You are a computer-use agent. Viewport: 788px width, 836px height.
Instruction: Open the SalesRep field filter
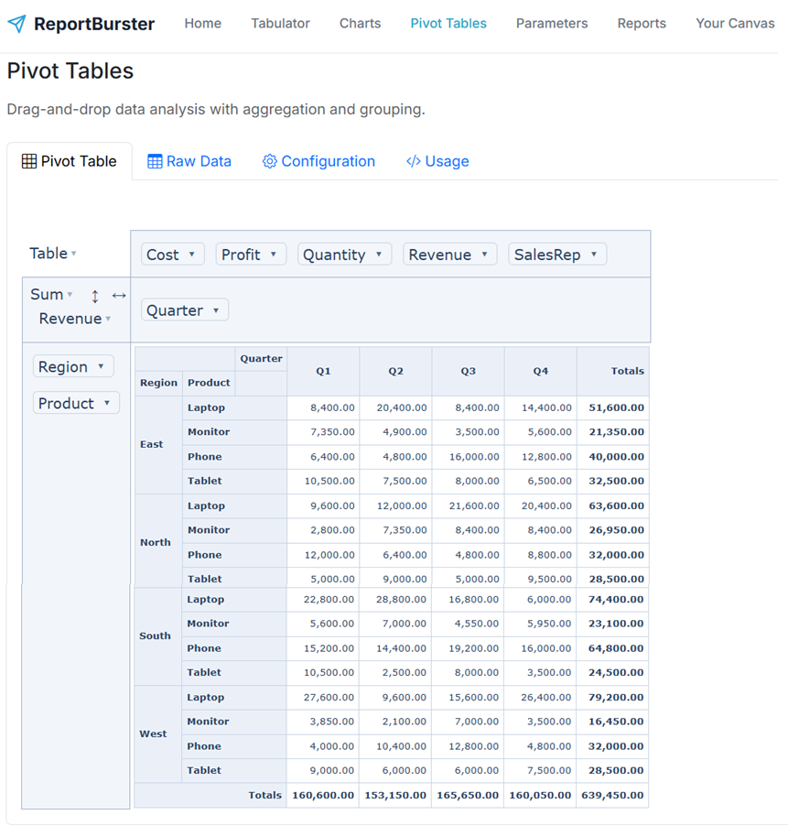[x=594, y=255]
